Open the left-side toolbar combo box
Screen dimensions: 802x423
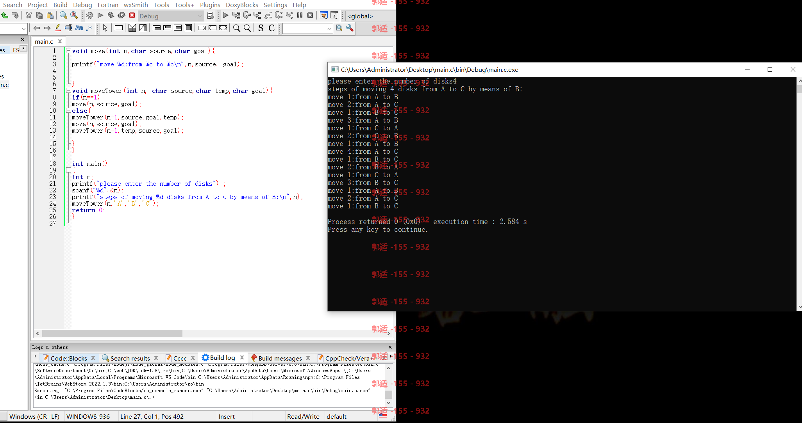[x=13, y=28]
